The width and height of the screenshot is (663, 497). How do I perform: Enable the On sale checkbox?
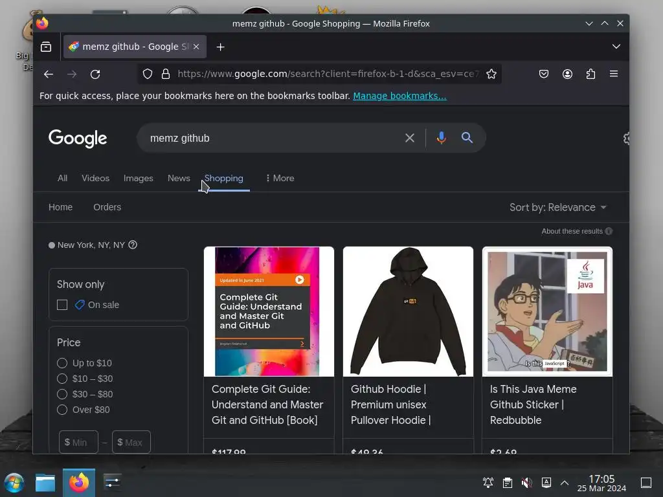[62, 305]
